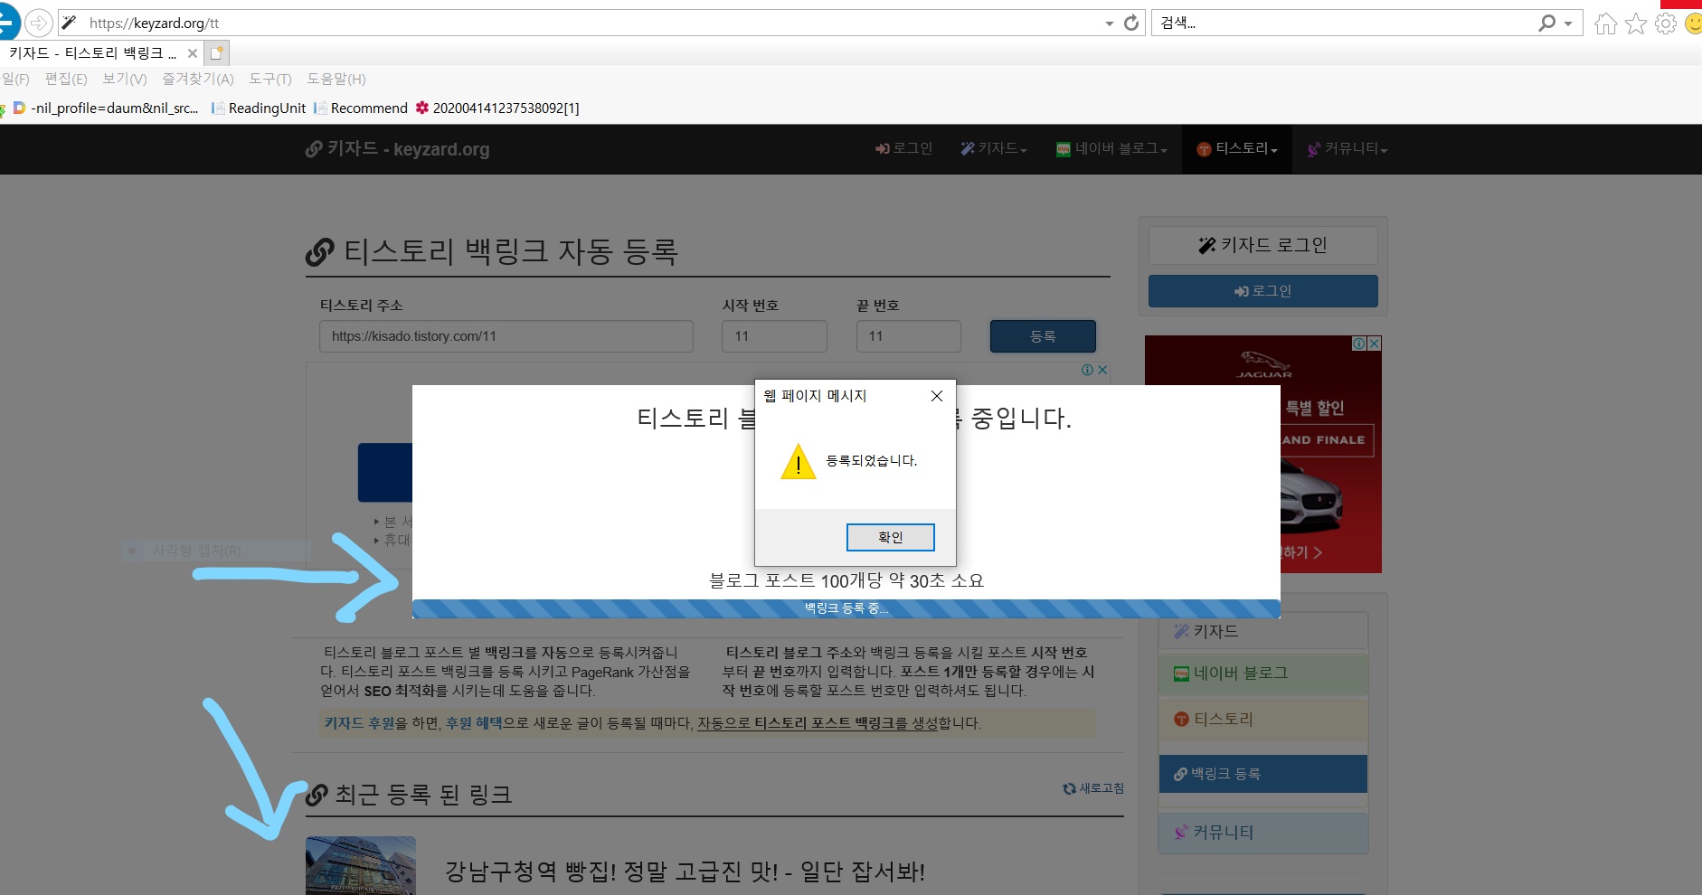Screen dimensions: 1702x895
Task: Click the sidebar blue 로그인 button
Action: point(1262,291)
